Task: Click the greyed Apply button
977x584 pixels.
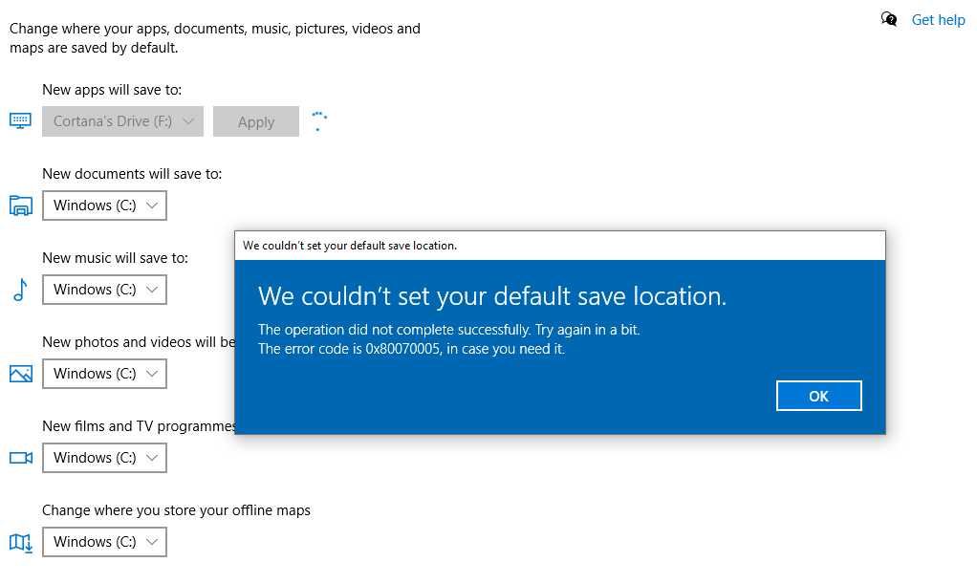Action: tap(256, 121)
